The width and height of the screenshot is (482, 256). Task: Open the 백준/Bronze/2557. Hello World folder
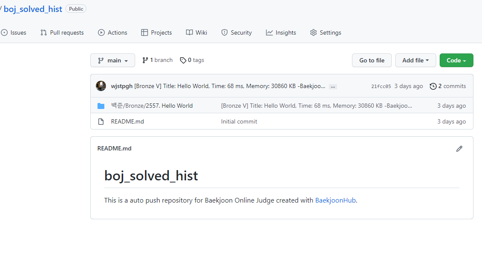coord(152,106)
